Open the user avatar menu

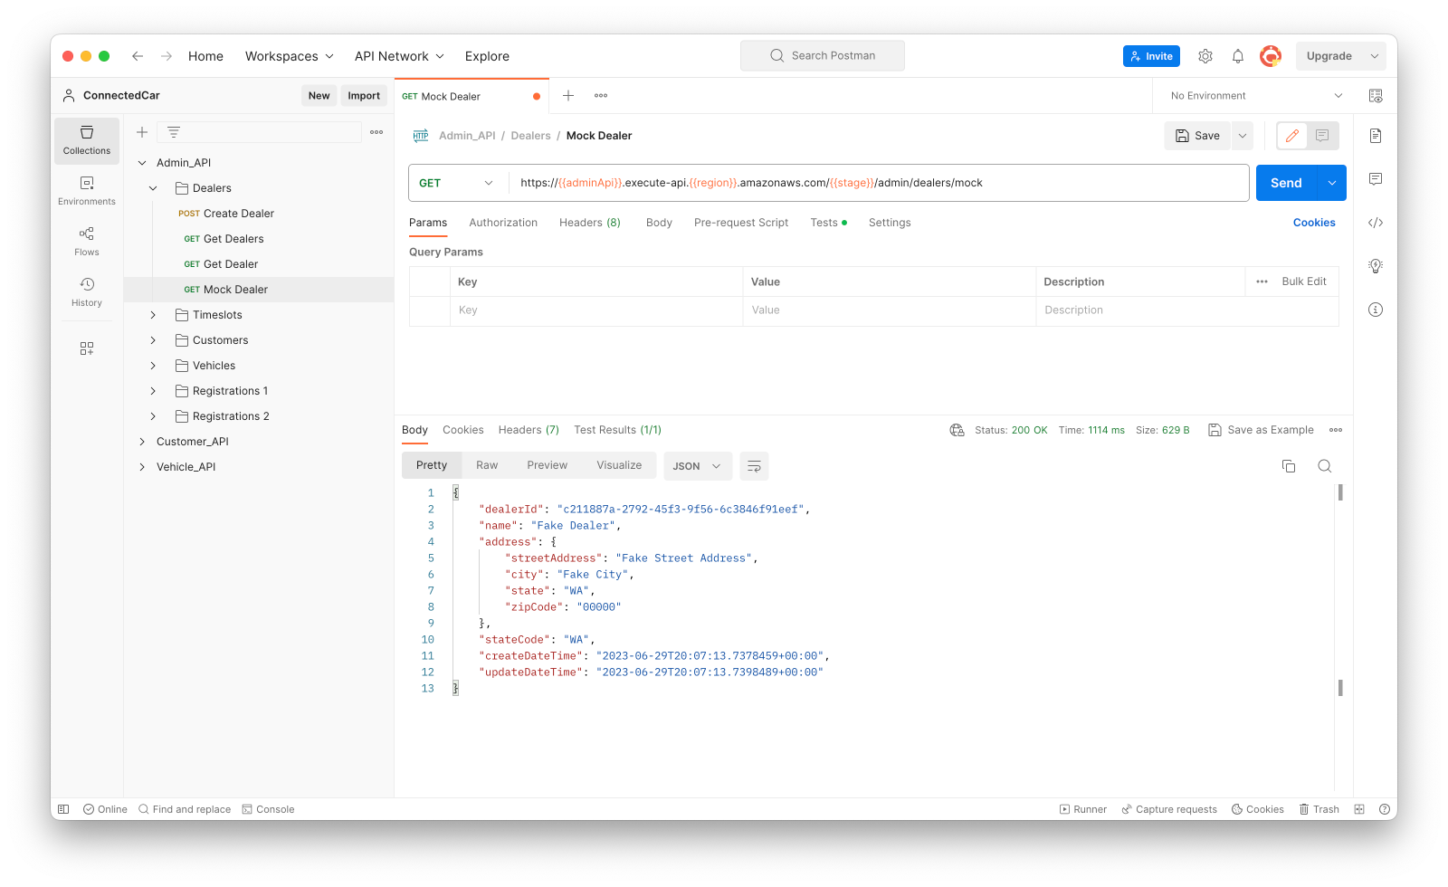pos(1271,56)
